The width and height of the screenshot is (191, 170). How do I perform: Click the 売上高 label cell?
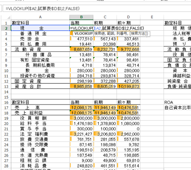[x=40, y=108]
